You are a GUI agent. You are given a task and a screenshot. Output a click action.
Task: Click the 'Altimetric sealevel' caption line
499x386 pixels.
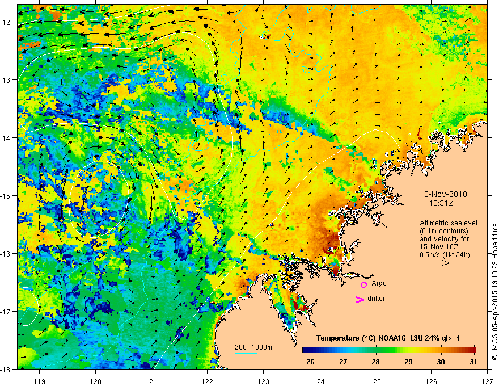(449, 223)
